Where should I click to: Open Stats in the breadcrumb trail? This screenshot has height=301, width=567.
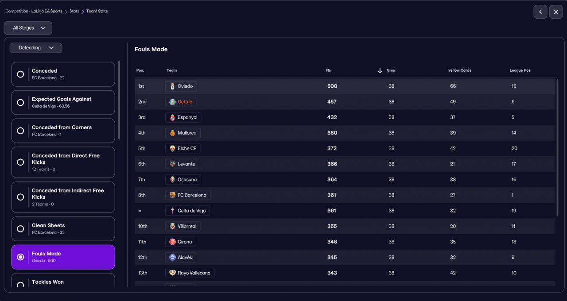[74, 11]
